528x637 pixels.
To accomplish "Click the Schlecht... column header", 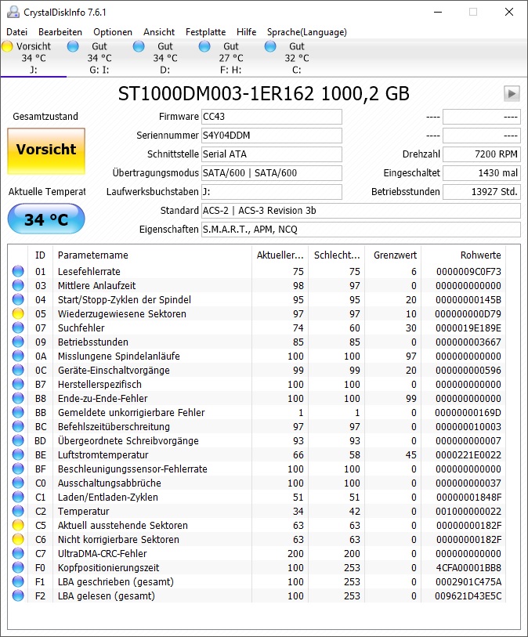I will [336, 255].
